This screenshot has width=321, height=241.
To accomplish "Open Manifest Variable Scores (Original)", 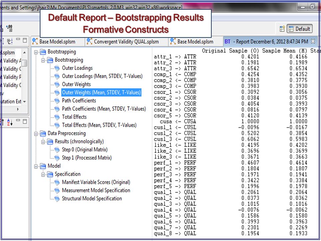I will (96, 182).
